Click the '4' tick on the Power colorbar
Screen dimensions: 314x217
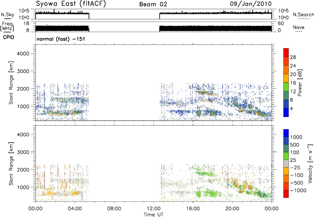(291, 108)
